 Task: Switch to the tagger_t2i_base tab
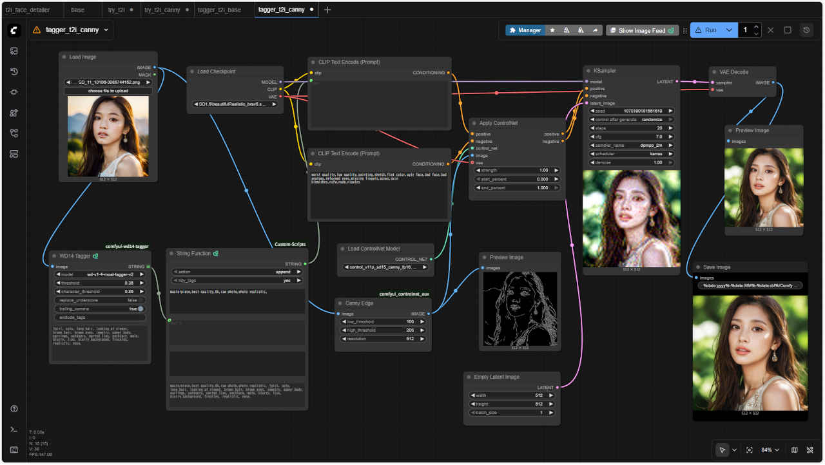[219, 10]
